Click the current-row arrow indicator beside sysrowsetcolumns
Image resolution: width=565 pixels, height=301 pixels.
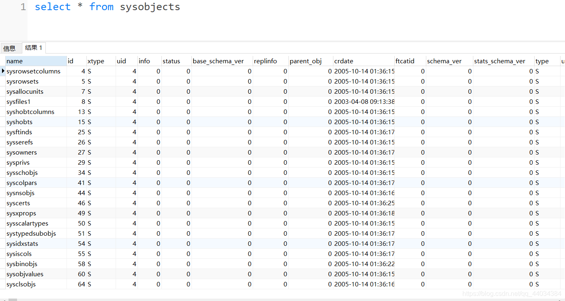3,71
